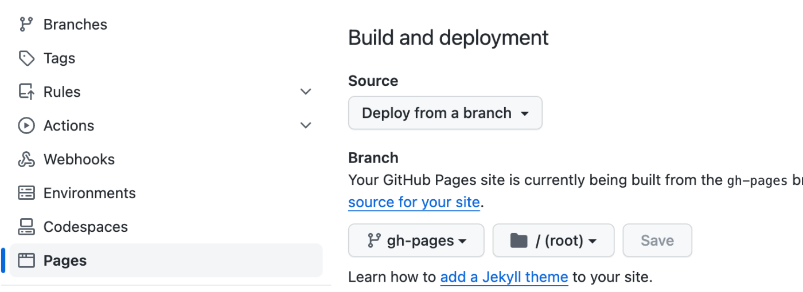Click the 'Actions' sidebar label text
Viewport: 803px width, 292px height.
tap(69, 126)
